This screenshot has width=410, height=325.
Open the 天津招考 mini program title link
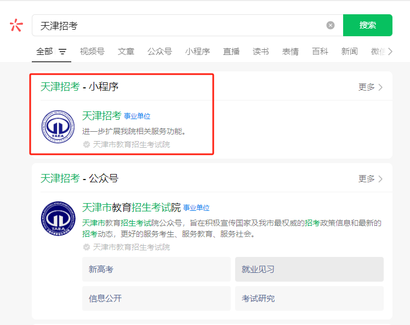pos(102,115)
